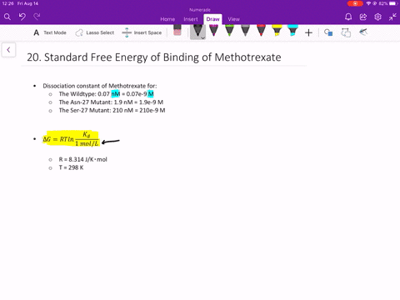Click the line 'Dissociation constant of Methotrexate for:'
400x300 pixels.
[100, 86]
